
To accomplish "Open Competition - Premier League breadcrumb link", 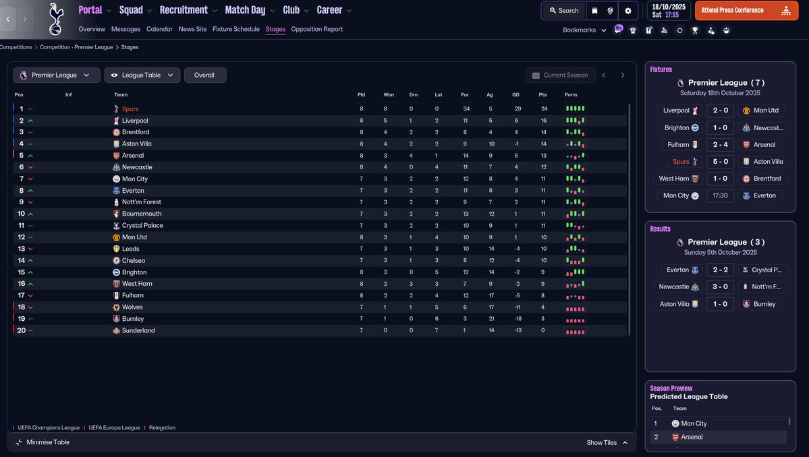I will [x=76, y=47].
